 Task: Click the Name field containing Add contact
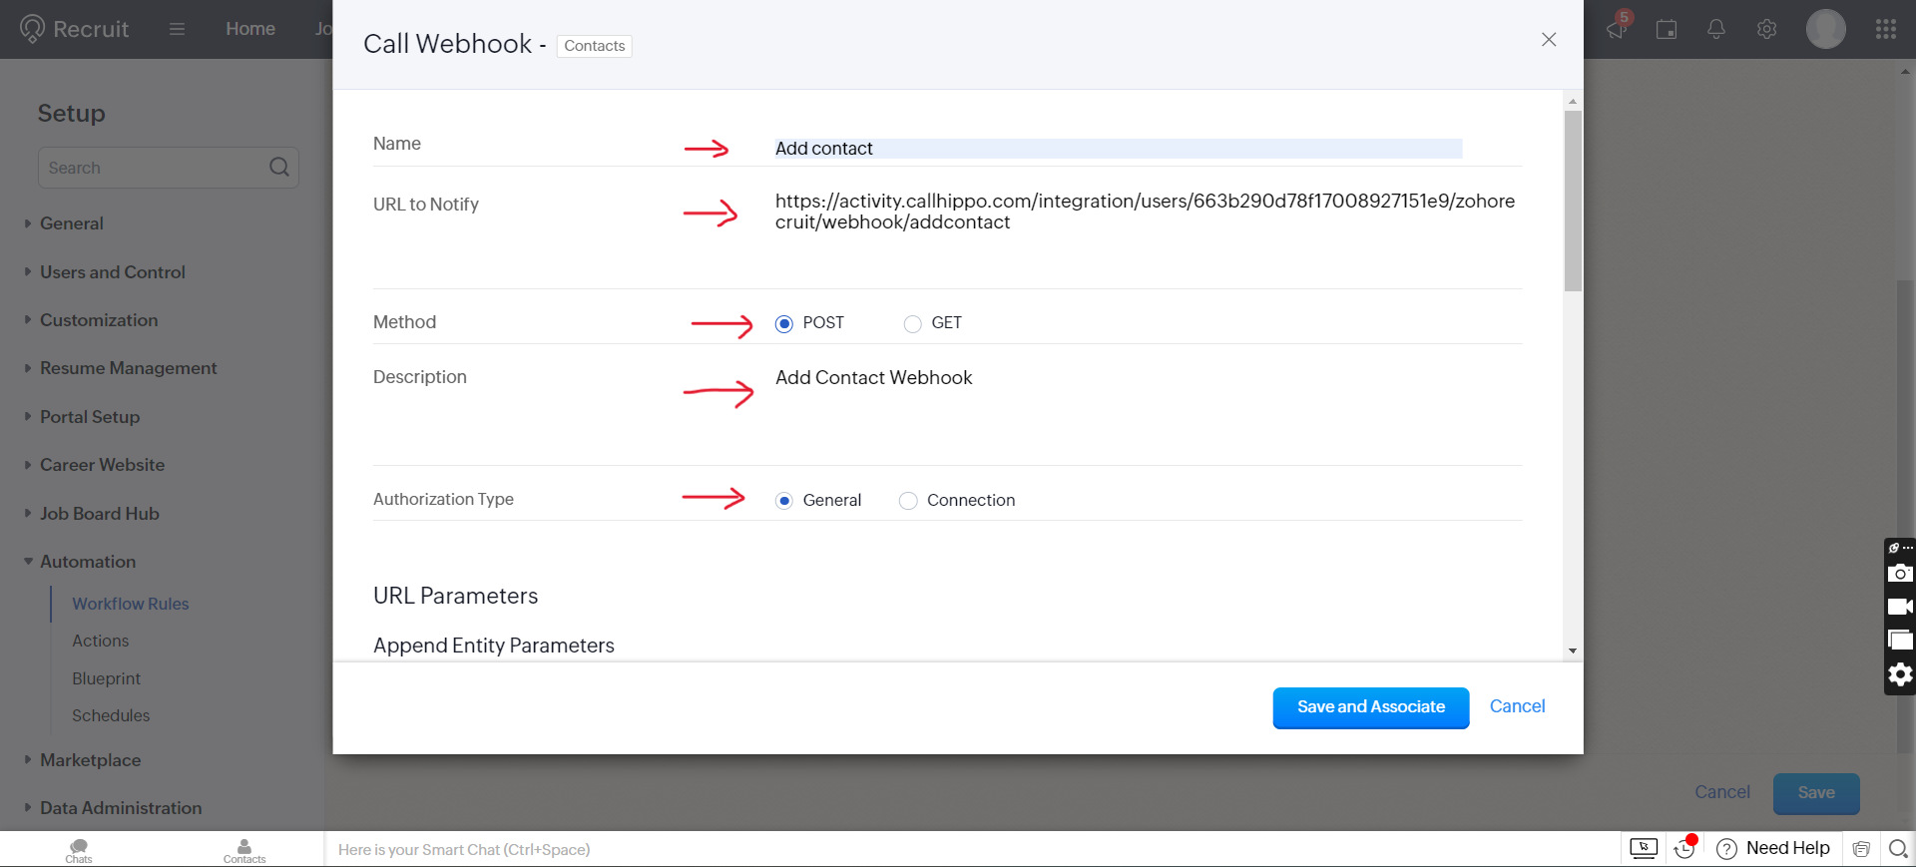point(1118,149)
